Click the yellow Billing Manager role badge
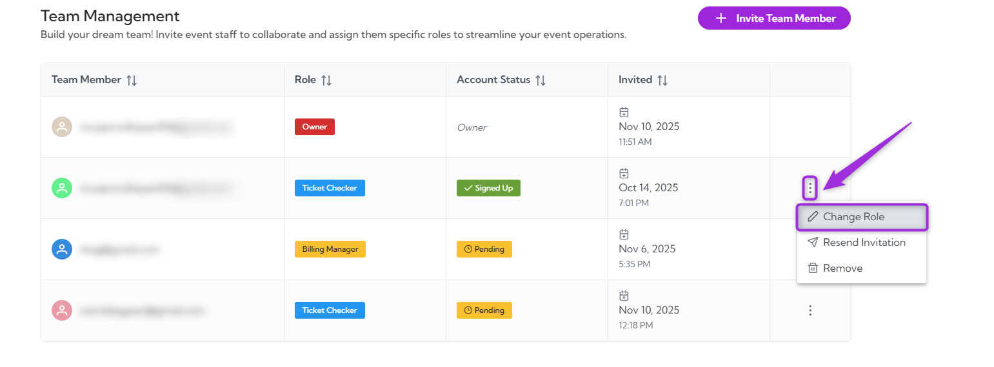Viewport: 994px width, 367px height. (330, 249)
